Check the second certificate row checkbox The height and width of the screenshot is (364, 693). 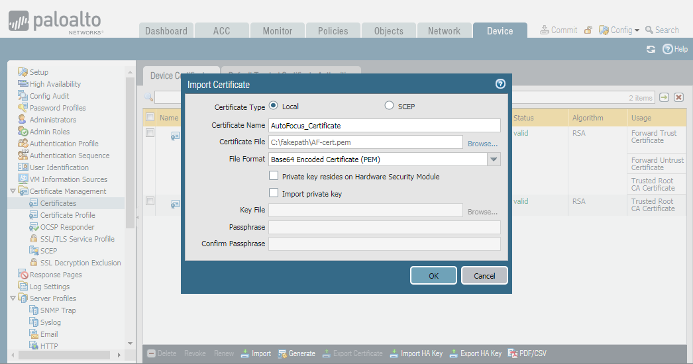(x=150, y=201)
